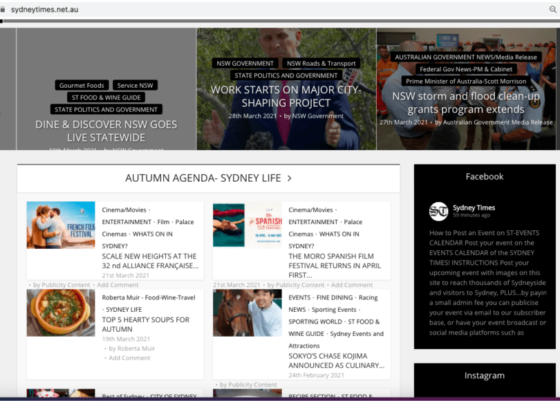Open the Roberta Muir - Food-Wine-Travel category
The width and height of the screenshot is (560, 401).
pyautogui.click(x=149, y=298)
